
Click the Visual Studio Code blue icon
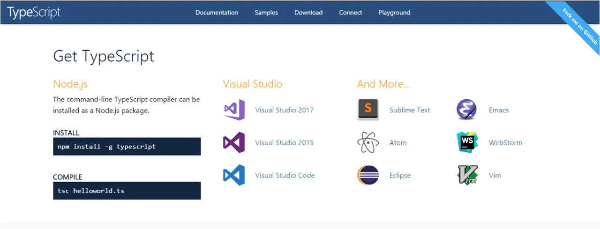point(234,175)
